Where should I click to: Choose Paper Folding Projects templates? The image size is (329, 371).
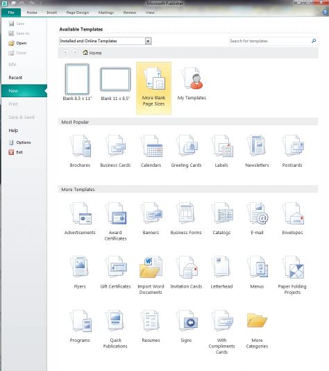[292, 275]
